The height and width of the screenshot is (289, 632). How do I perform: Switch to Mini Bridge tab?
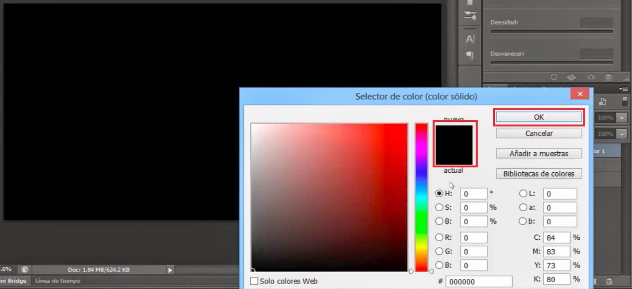(13, 281)
